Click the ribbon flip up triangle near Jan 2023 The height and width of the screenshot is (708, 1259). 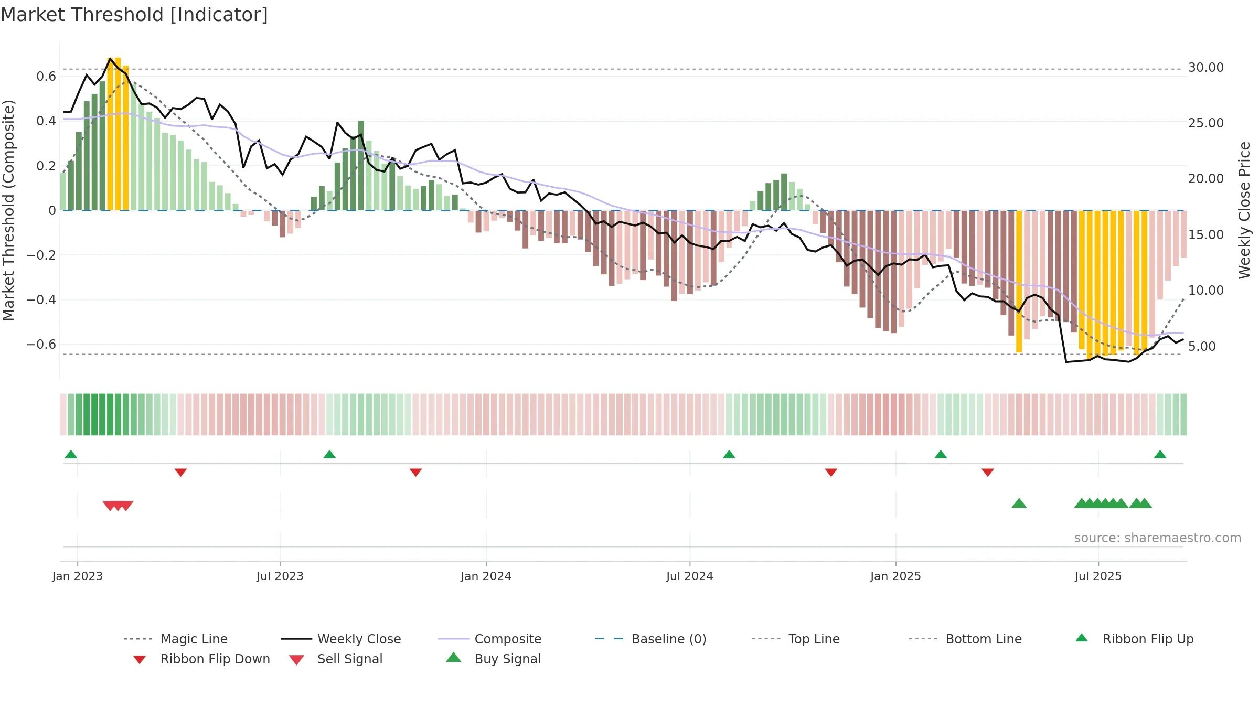(x=71, y=454)
